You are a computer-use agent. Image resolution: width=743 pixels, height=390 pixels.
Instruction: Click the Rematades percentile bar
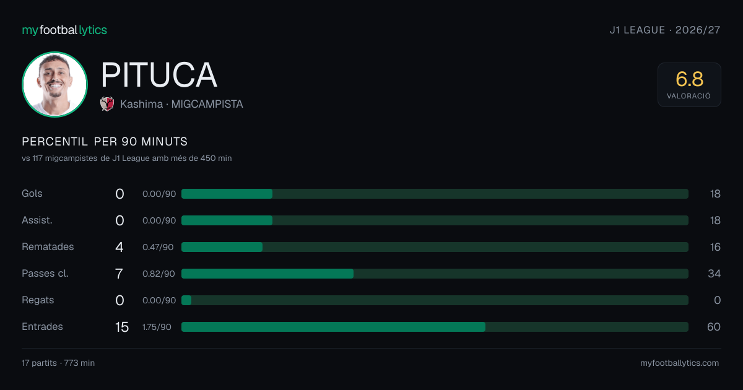[x=435, y=247]
